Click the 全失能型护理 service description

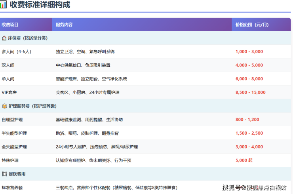[x=97, y=146]
